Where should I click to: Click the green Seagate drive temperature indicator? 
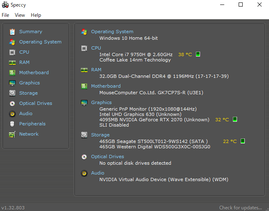243,141
